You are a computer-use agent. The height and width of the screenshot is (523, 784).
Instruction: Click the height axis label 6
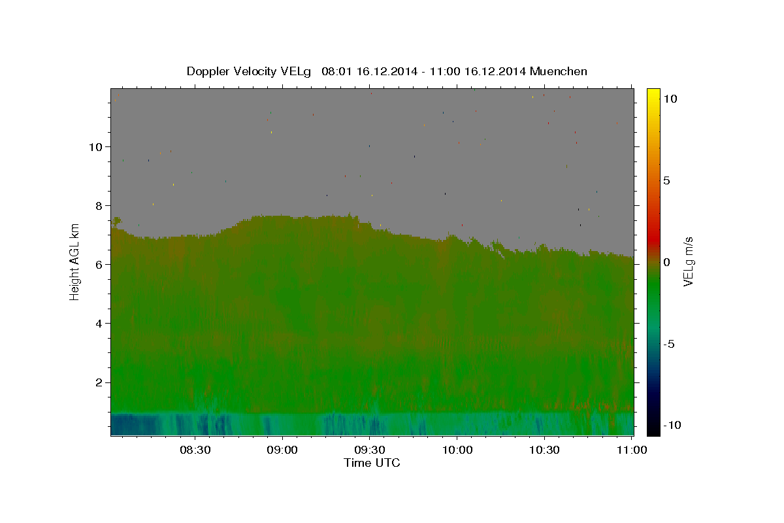(x=99, y=264)
